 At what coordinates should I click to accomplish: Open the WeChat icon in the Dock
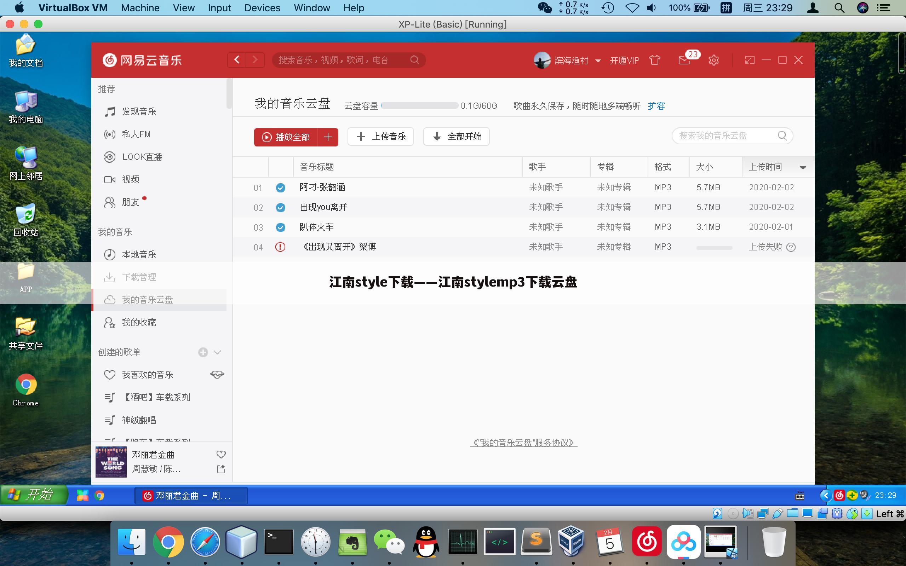tap(389, 542)
